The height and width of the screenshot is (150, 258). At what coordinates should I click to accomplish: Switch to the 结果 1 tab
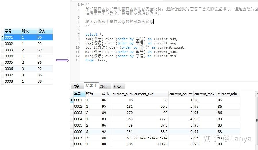91,86
